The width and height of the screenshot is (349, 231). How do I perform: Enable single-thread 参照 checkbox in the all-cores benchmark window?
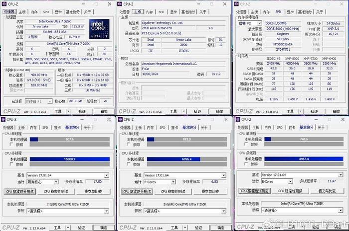point(11,145)
